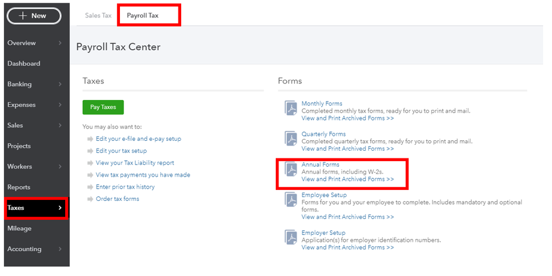This screenshot has width=552, height=276.
Task: Click the Employee Setup PDF icon
Action: tap(291, 200)
